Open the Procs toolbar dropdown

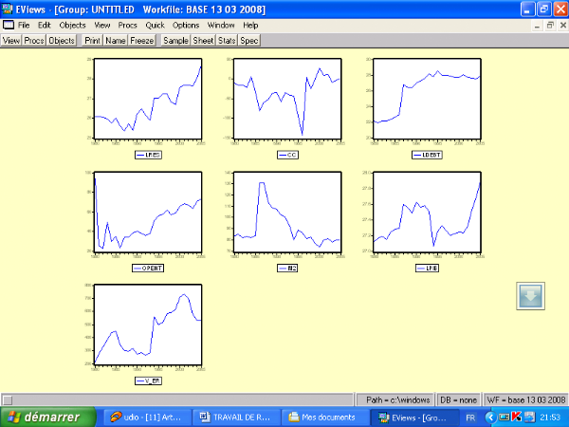34,42
